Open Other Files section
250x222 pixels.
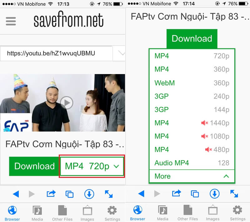(x=62, y=213)
